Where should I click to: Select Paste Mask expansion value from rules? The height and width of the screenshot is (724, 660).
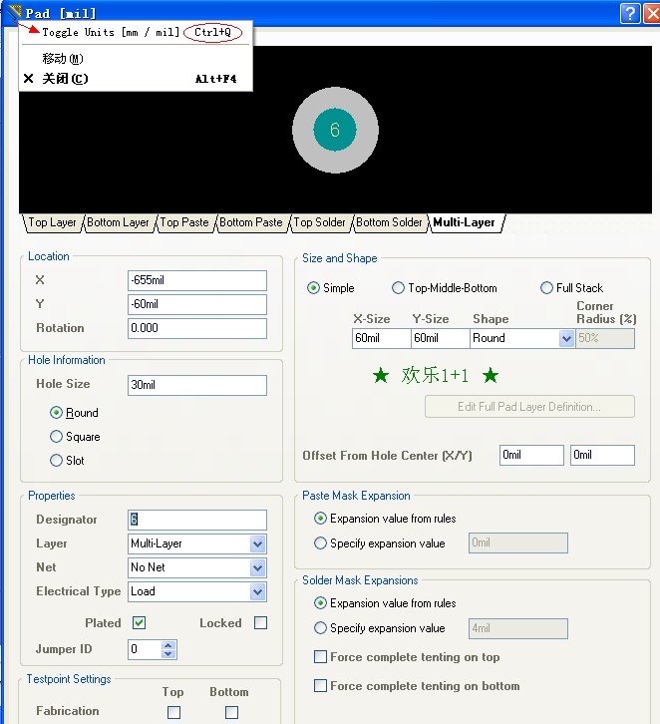coord(320,519)
